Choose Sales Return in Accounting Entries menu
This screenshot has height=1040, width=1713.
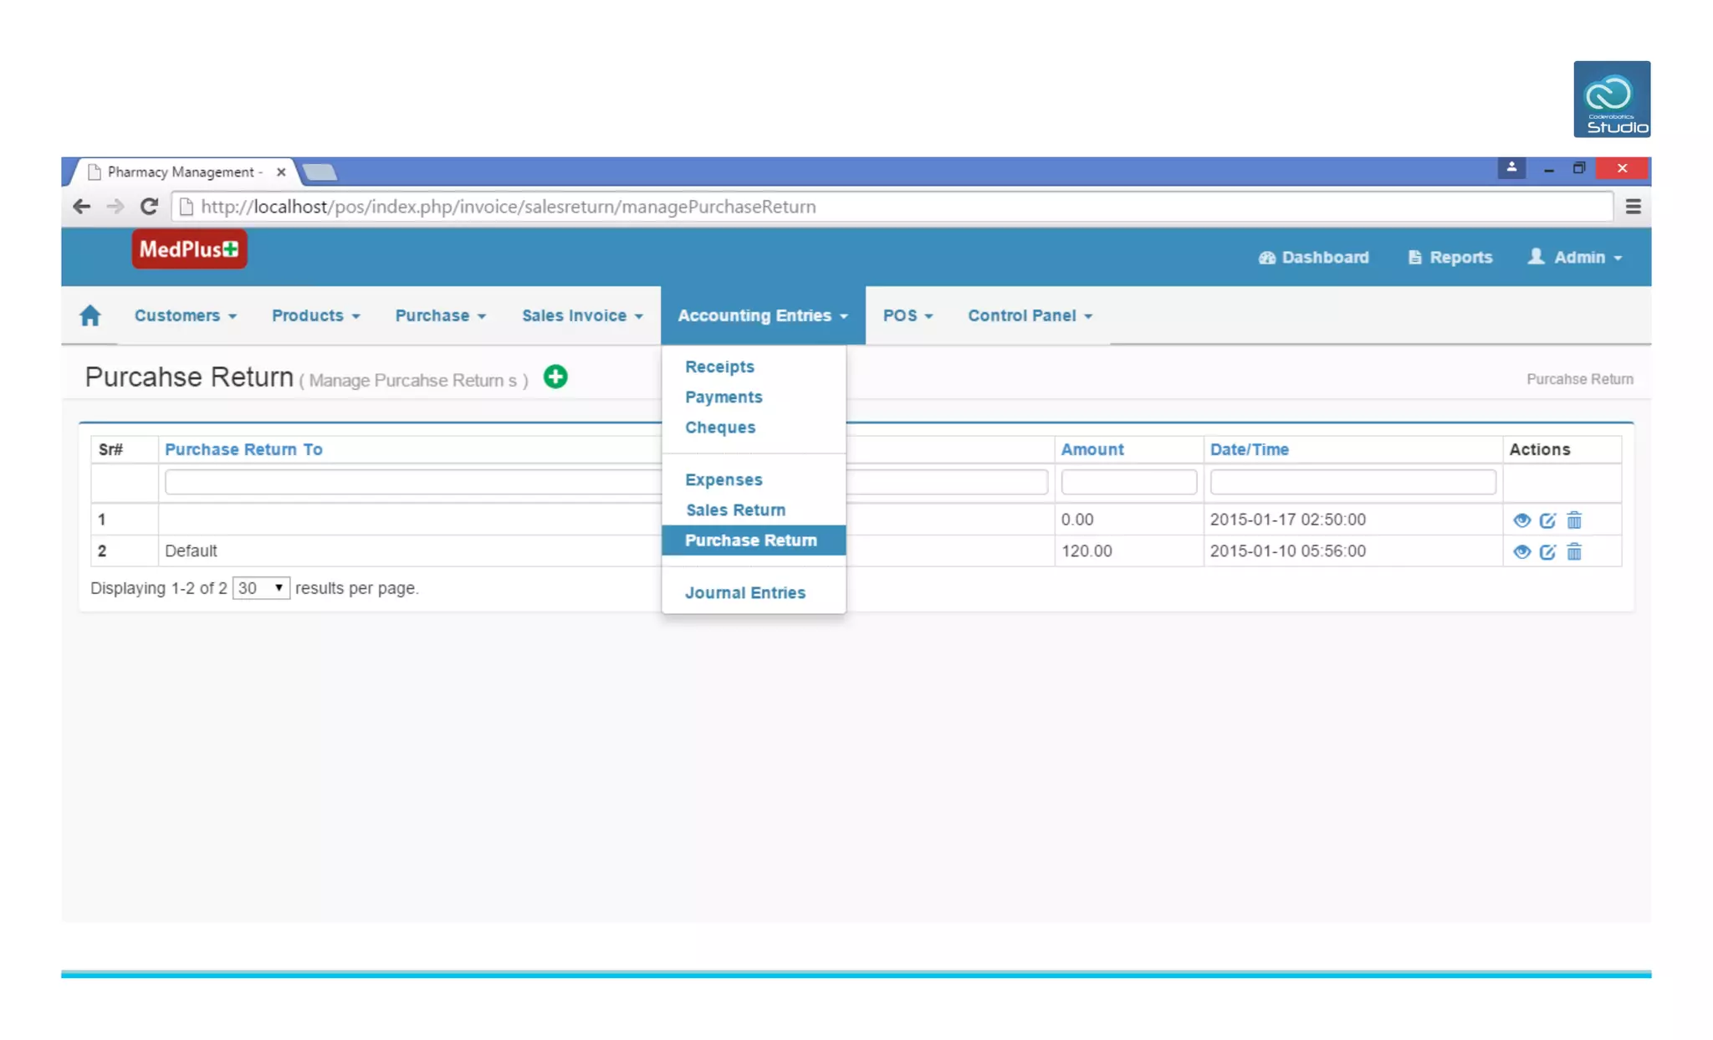pyautogui.click(x=735, y=510)
